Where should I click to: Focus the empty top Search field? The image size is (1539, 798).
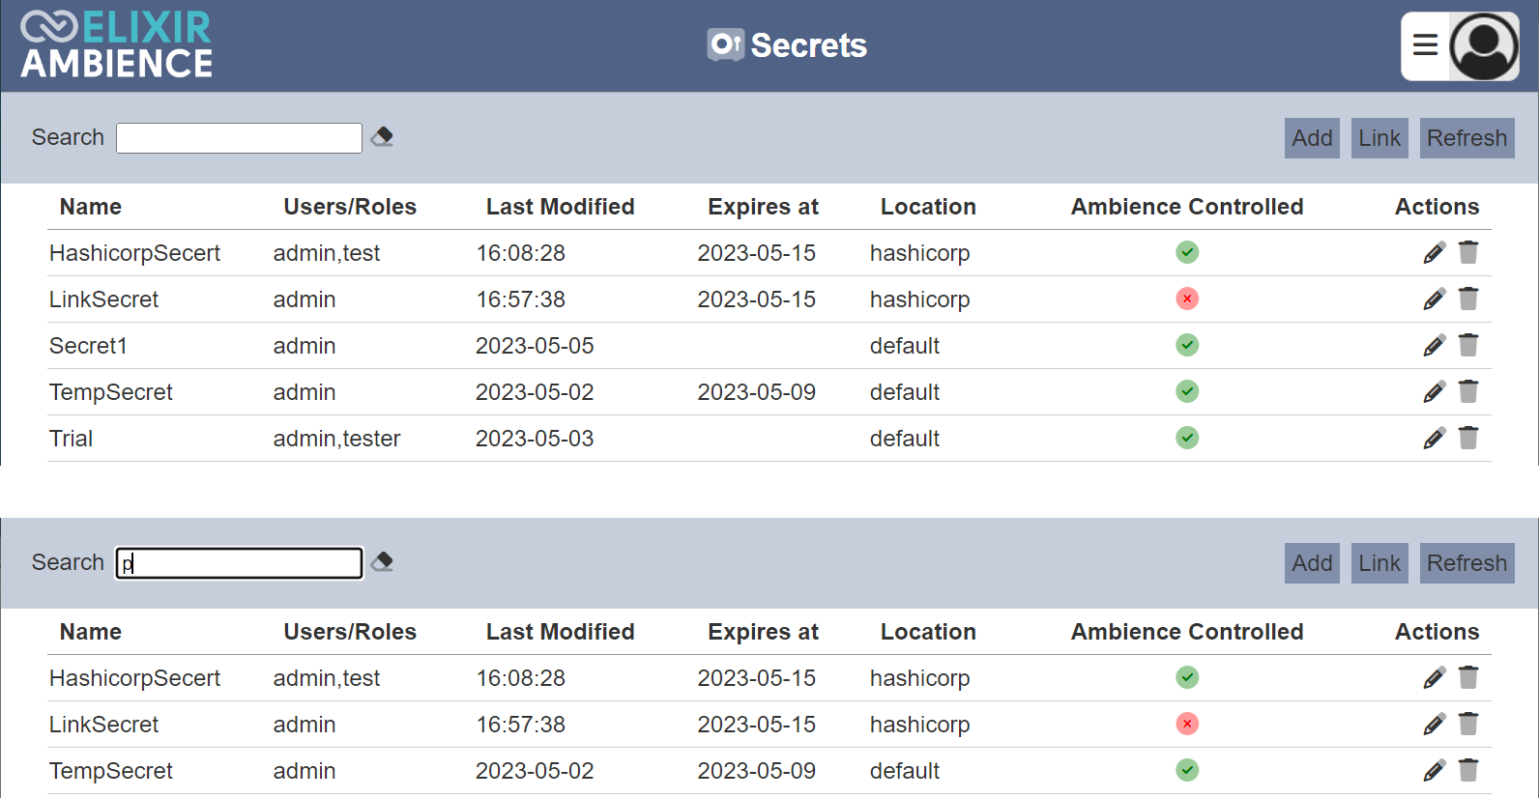pos(239,138)
